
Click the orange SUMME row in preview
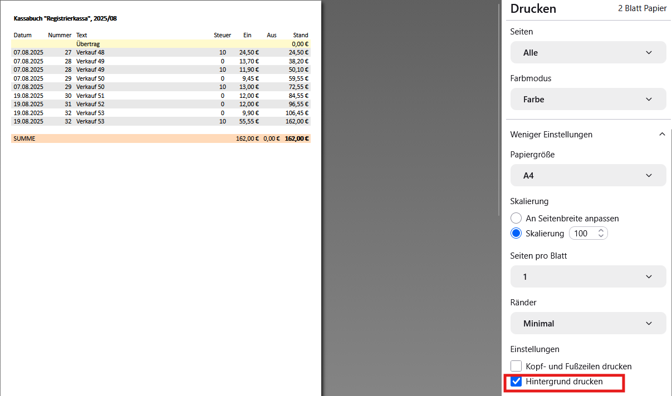[x=160, y=138]
